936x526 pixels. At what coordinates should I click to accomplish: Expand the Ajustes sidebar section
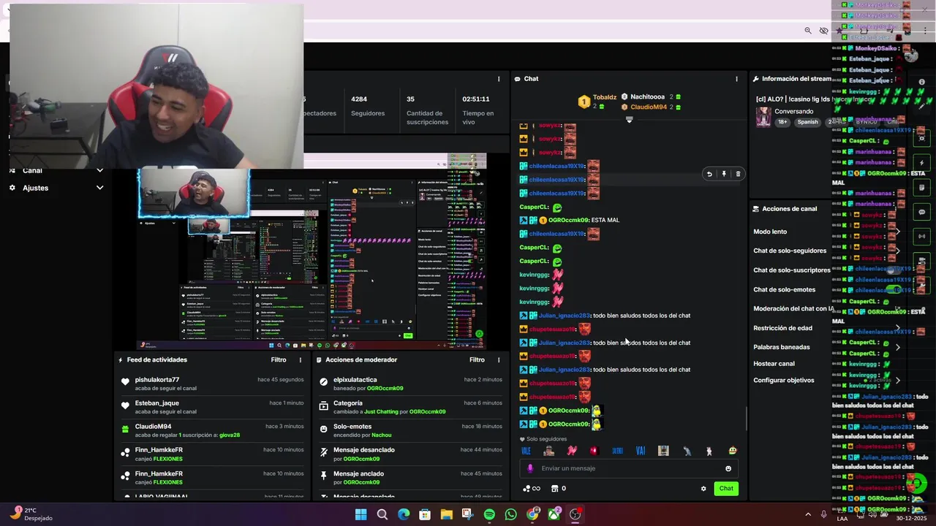(99, 188)
